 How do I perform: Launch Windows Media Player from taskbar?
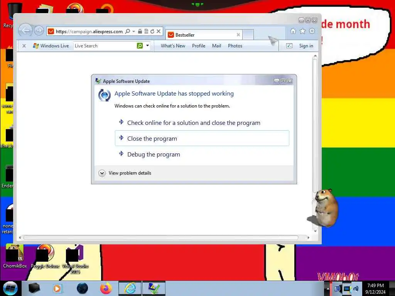(x=57, y=288)
